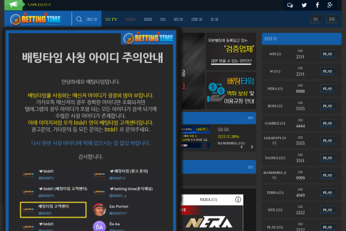Screen dimensions: 346x231
Task: Open the Facebook icon link
Action: [317, 5]
